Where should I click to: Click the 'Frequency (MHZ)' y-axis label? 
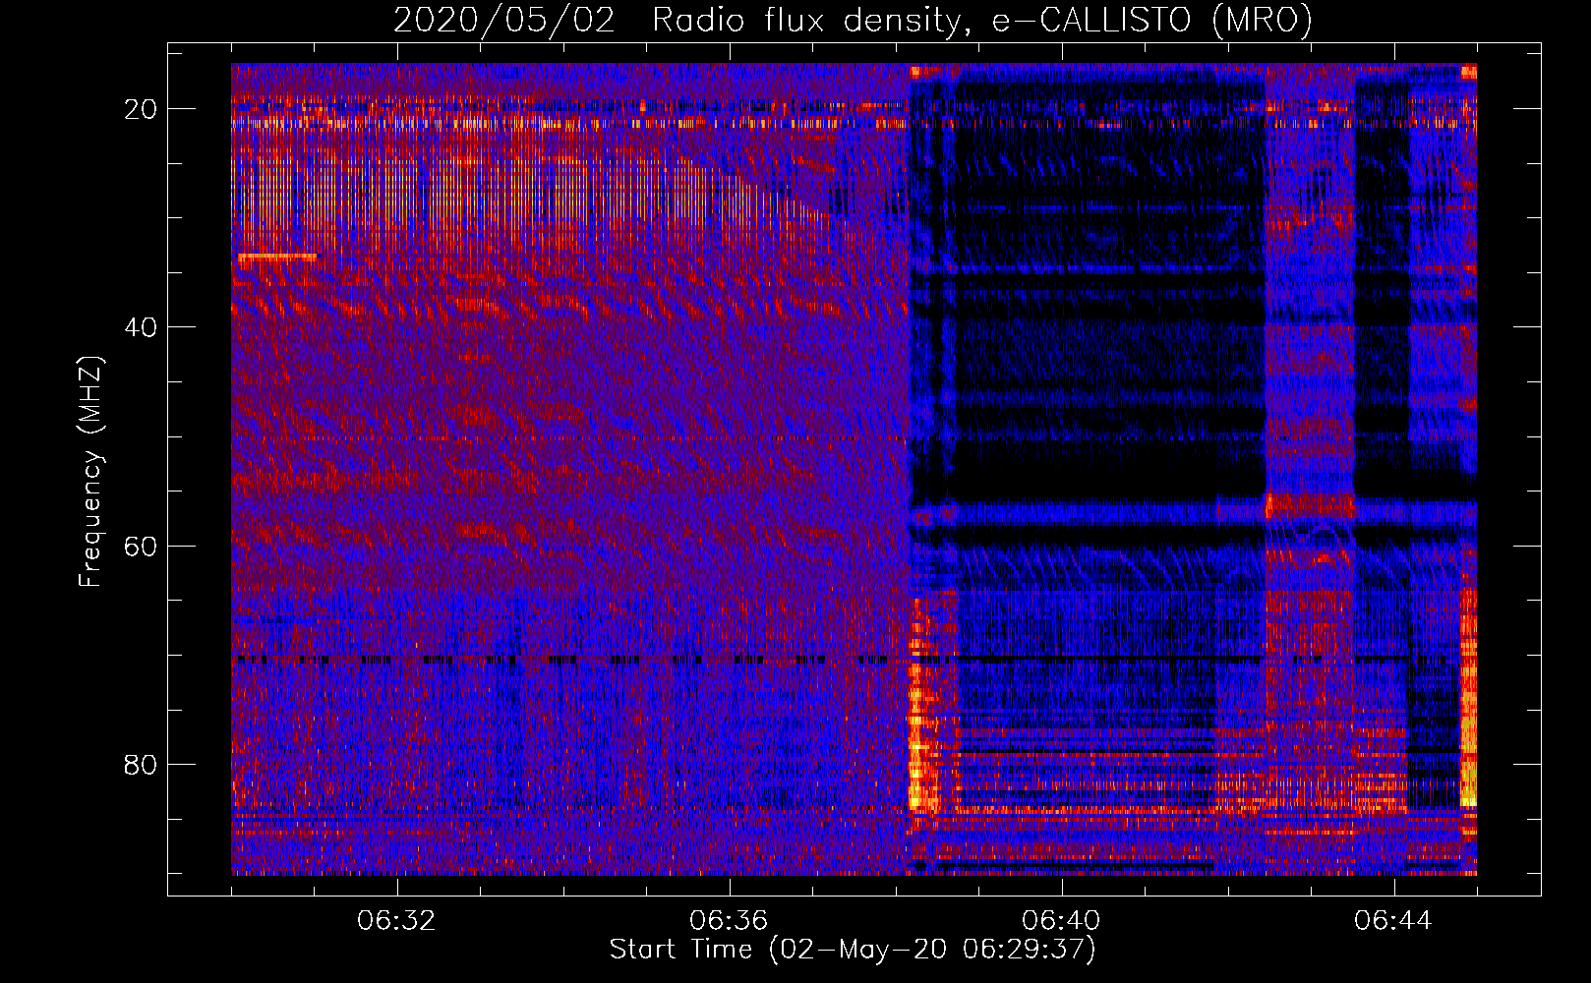pyautogui.click(x=90, y=472)
